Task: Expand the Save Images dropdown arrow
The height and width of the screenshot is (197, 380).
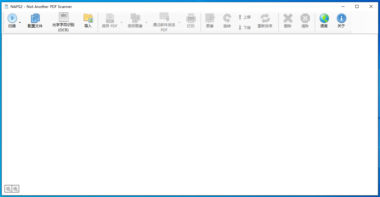Action: 146,22
